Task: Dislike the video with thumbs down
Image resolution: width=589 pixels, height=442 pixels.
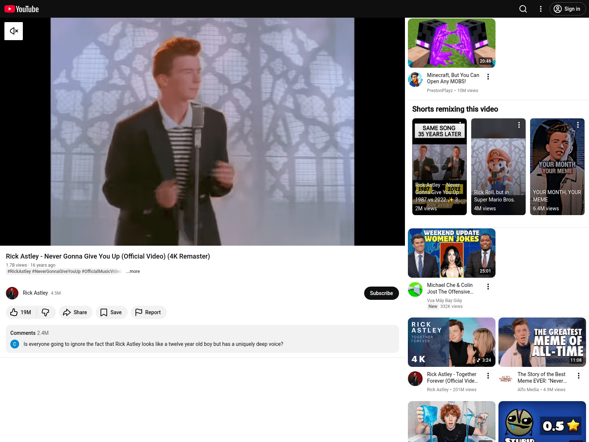Action: click(46, 312)
